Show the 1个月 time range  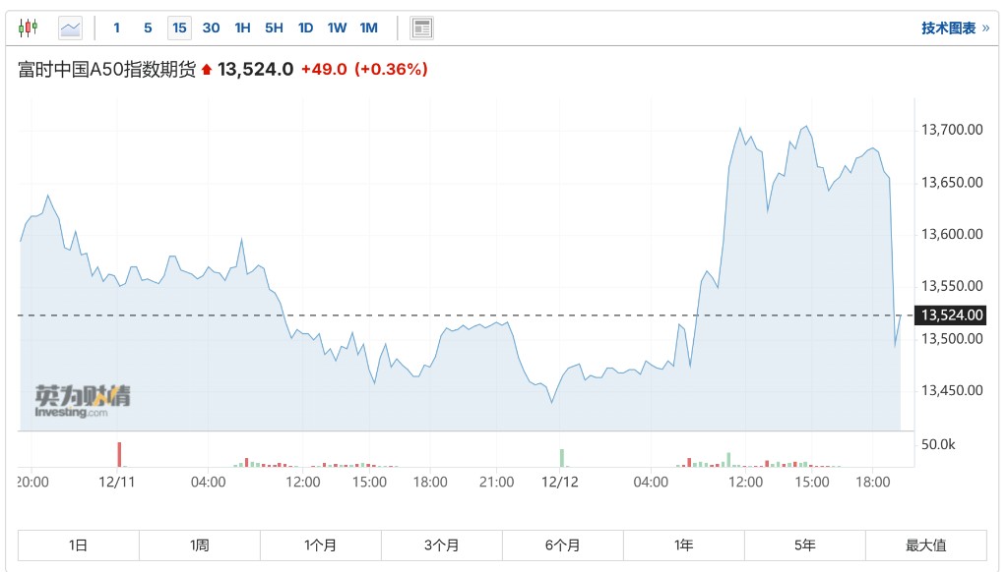[320, 544]
